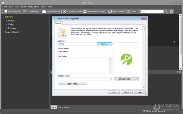Select the Music library item
183x114 pixels.
tap(11, 21)
